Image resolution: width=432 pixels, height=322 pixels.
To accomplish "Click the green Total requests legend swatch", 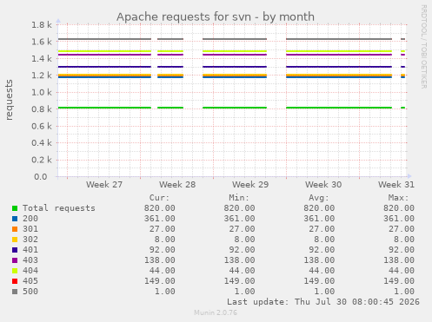I will click(15, 208).
